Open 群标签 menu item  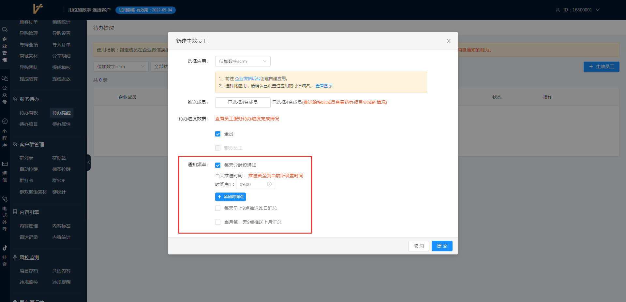(x=59, y=158)
